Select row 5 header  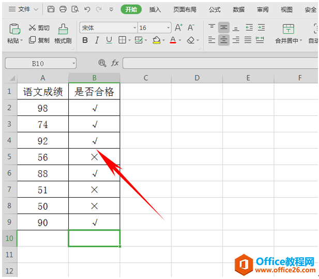[x=9, y=157]
